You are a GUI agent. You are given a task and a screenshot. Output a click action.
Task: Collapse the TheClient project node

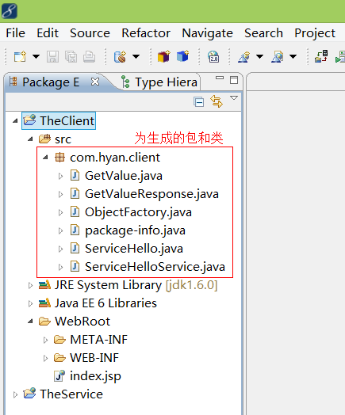click(x=15, y=121)
